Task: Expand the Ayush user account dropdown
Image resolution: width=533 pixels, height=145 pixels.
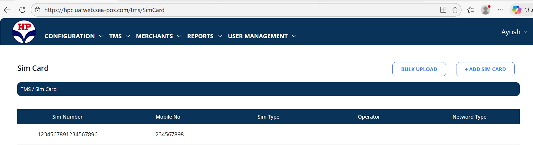Action: (x=514, y=32)
